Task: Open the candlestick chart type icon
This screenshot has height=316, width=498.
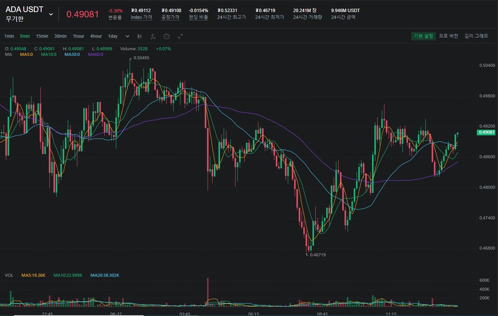Action: pos(139,36)
